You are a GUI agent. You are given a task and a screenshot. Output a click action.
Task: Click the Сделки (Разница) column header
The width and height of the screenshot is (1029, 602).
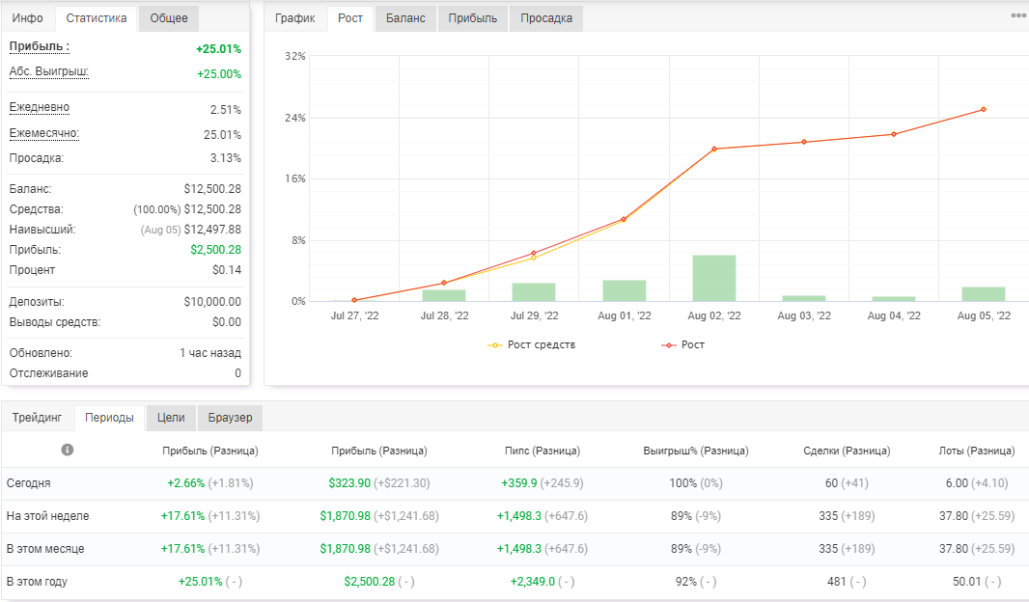(x=847, y=451)
